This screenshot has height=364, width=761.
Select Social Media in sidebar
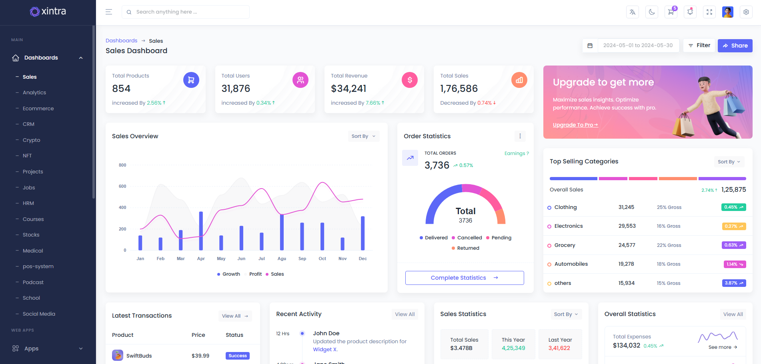pos(39,314)
